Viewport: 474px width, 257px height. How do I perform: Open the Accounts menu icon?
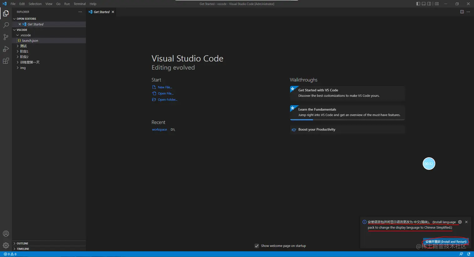(6, 233)
